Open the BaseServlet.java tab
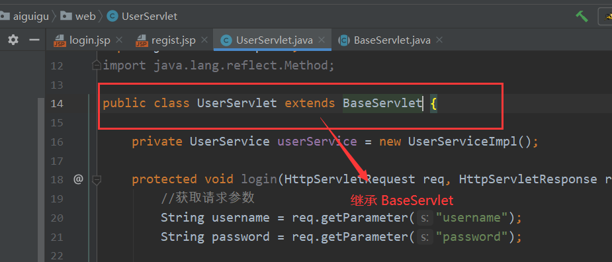 (392, 40)
